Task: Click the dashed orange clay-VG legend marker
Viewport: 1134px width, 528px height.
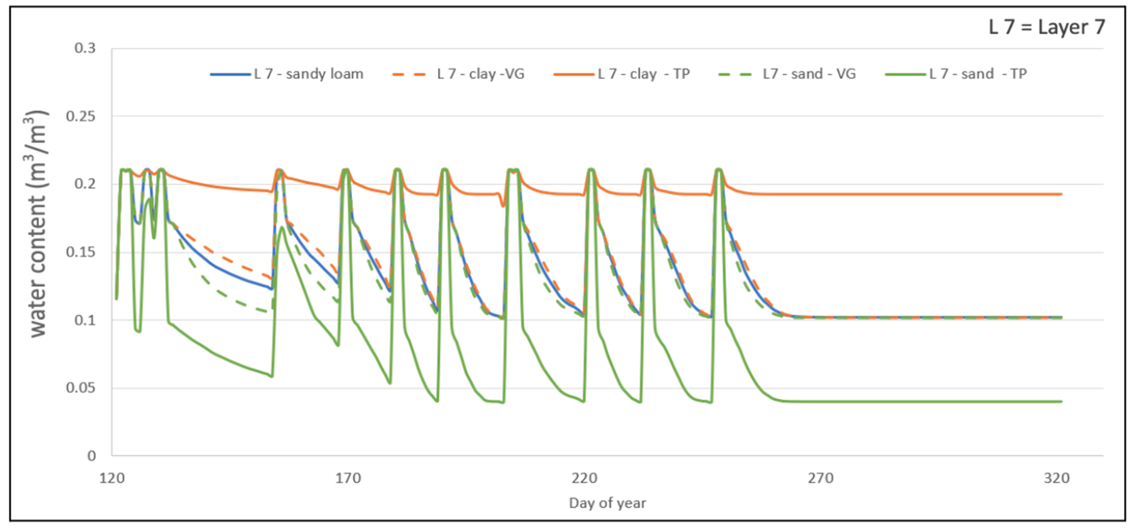Action: pyautogui.click(x=409, y=74)
